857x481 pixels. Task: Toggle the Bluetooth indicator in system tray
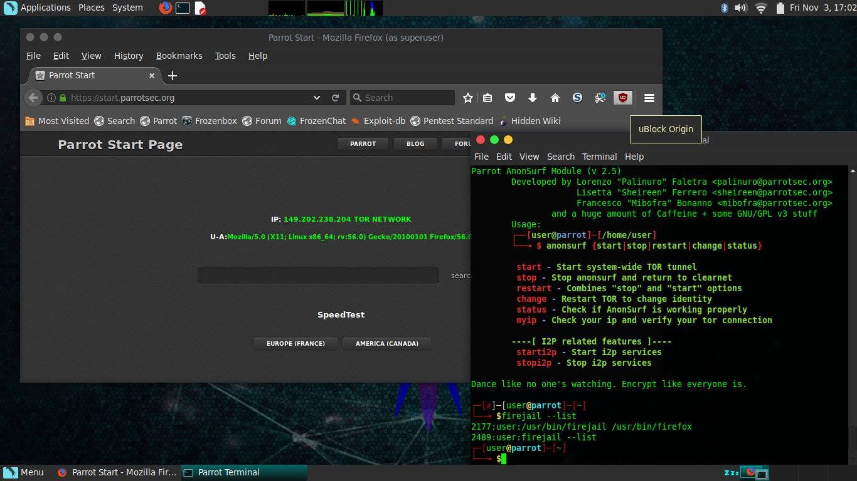pyautogui.click(x=725, y=8)
